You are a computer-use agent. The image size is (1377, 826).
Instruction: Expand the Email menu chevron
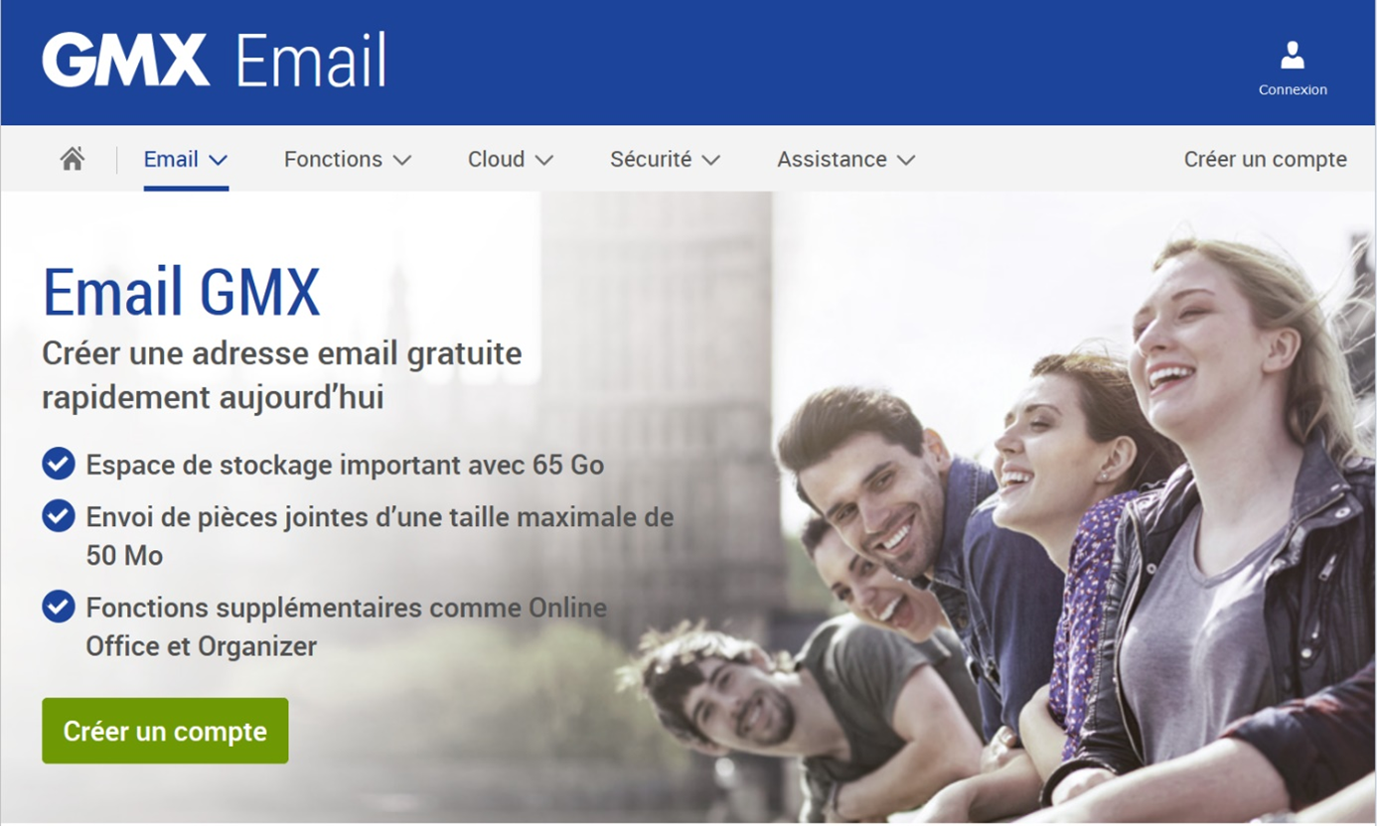pyautogui.click(x=219, y=160)
